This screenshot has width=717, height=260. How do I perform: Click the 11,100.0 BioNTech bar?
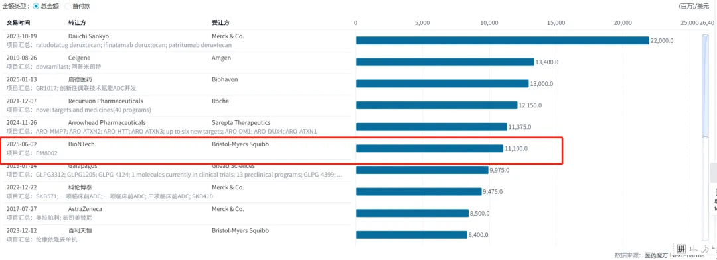[430, 148]
